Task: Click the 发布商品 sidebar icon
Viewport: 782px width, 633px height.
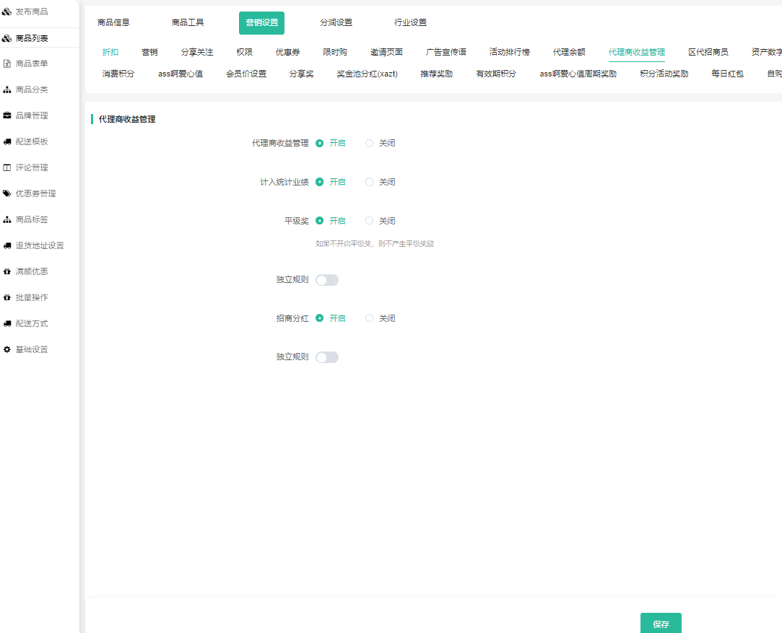Action: 7,12
